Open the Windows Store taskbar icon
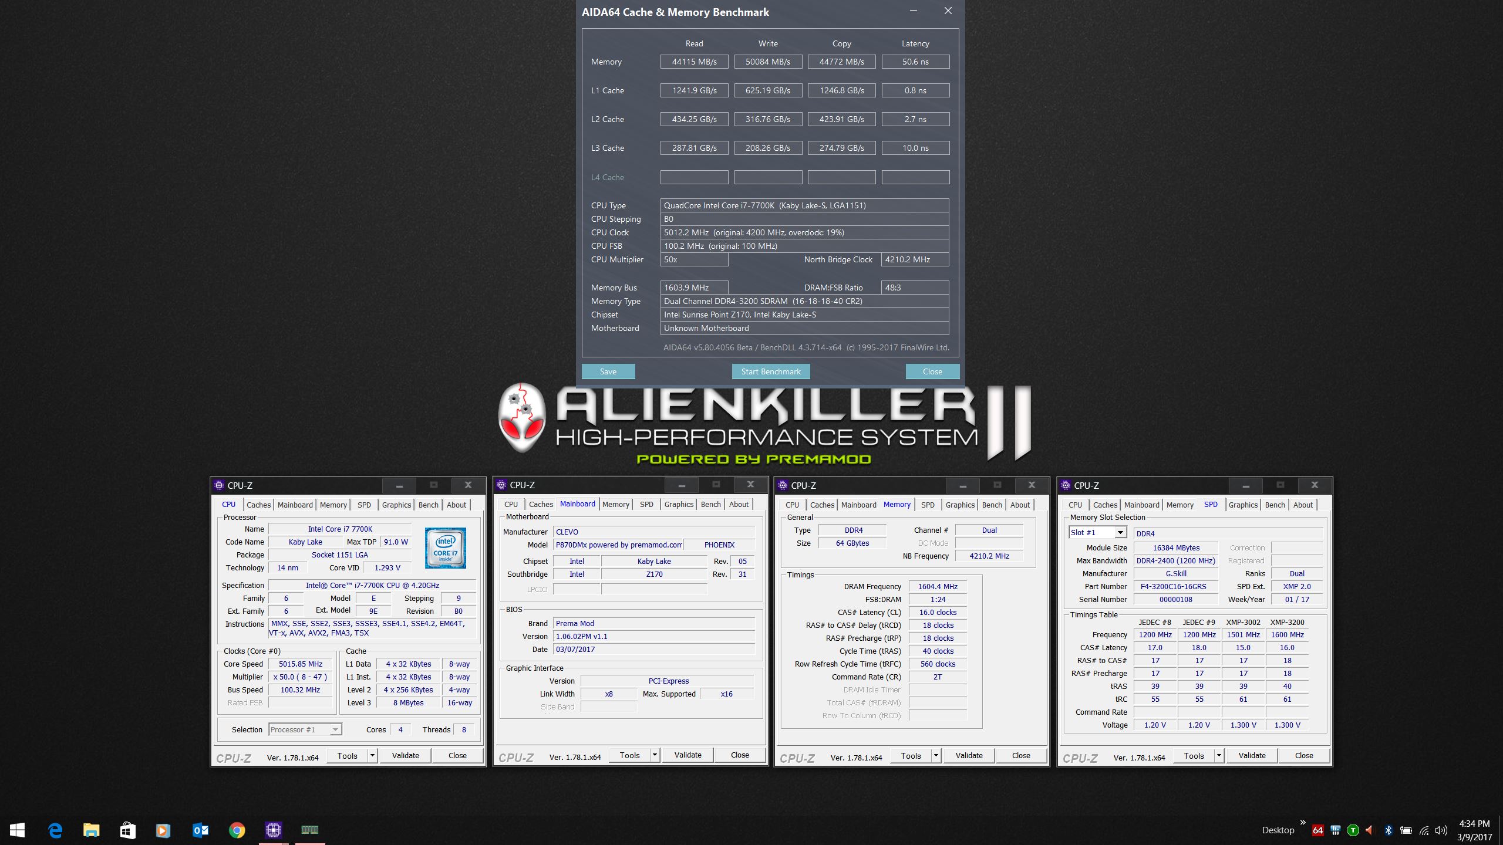The width and height of the screenshot is (1503, 845). point(127,830)
